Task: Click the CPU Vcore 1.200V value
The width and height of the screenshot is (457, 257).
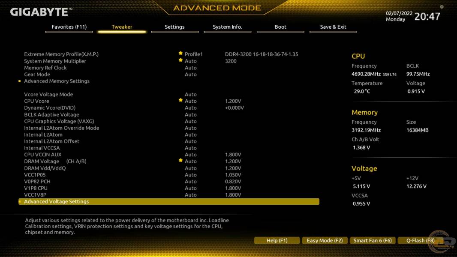Action: pyautogui.click(x=233, y=101)
